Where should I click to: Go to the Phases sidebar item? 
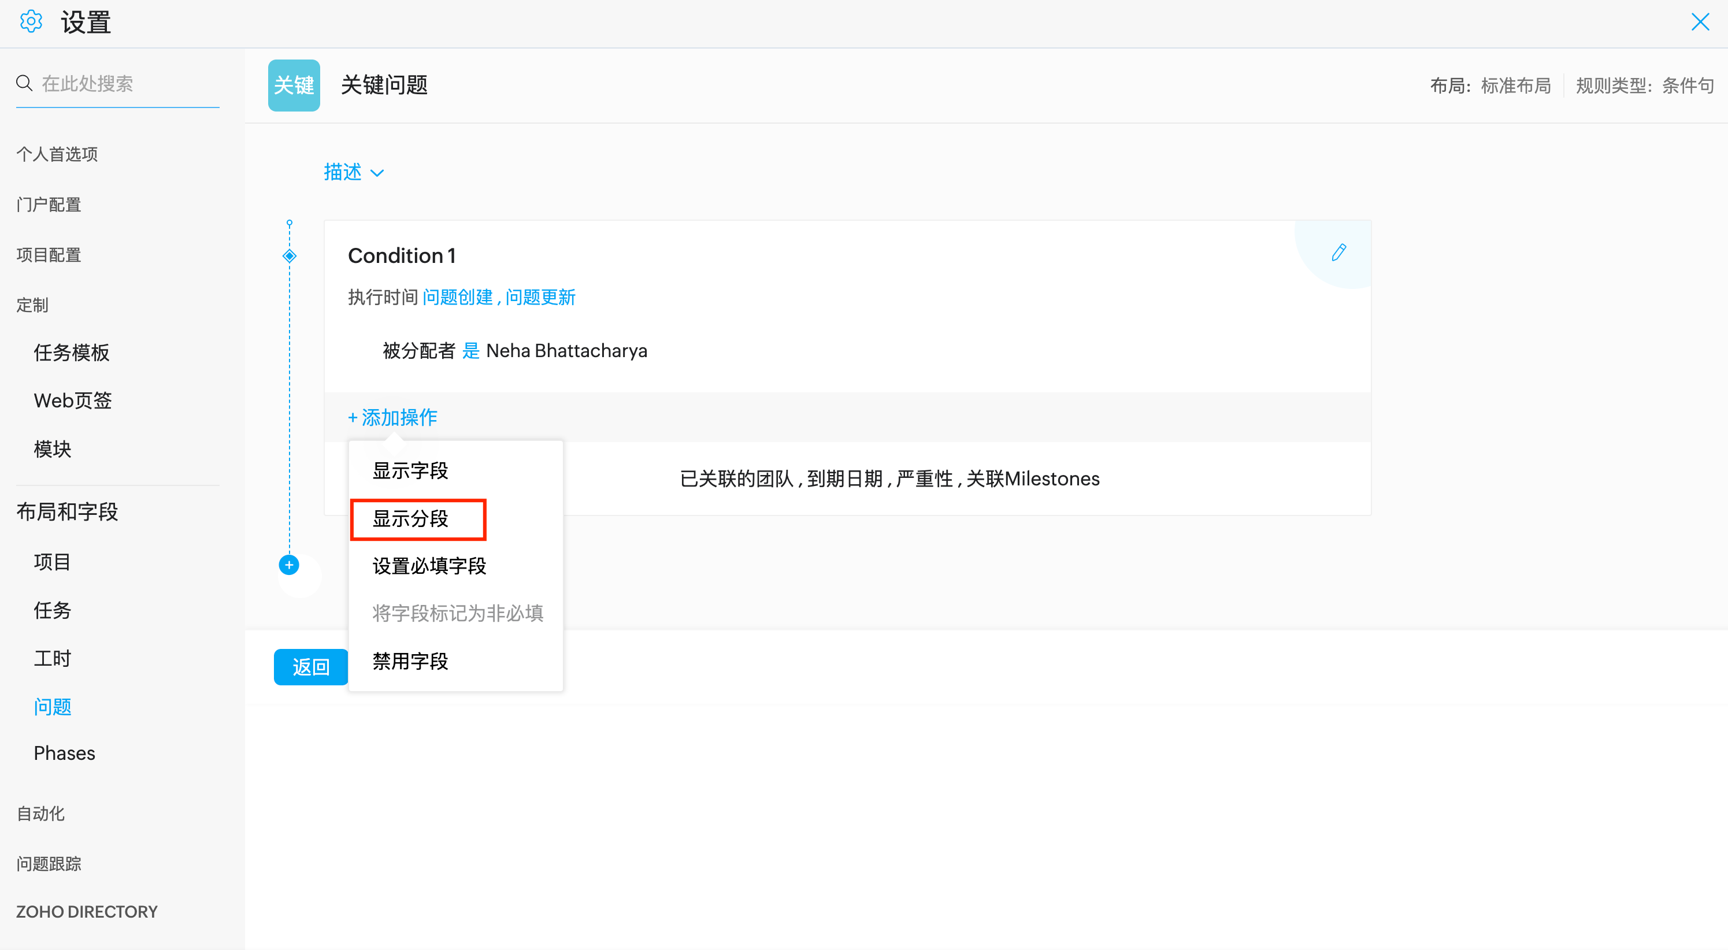[x=64, y=753]
